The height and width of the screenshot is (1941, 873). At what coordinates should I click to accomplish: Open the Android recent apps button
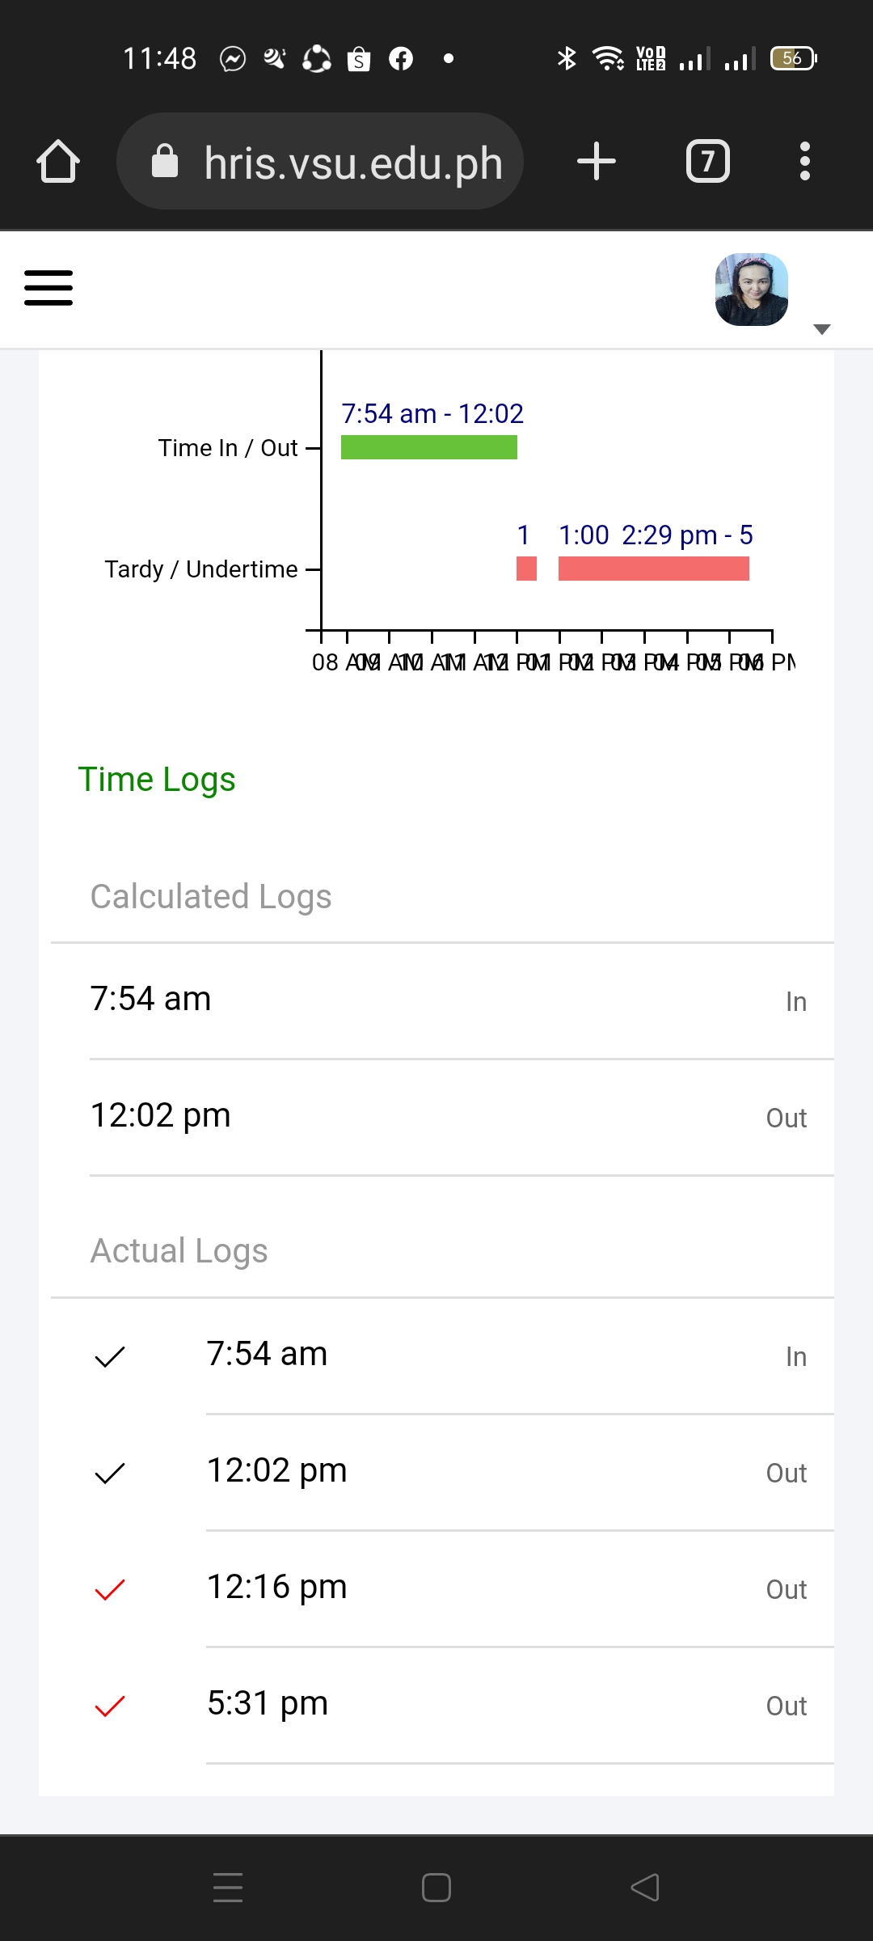[x=228, y=1888]
